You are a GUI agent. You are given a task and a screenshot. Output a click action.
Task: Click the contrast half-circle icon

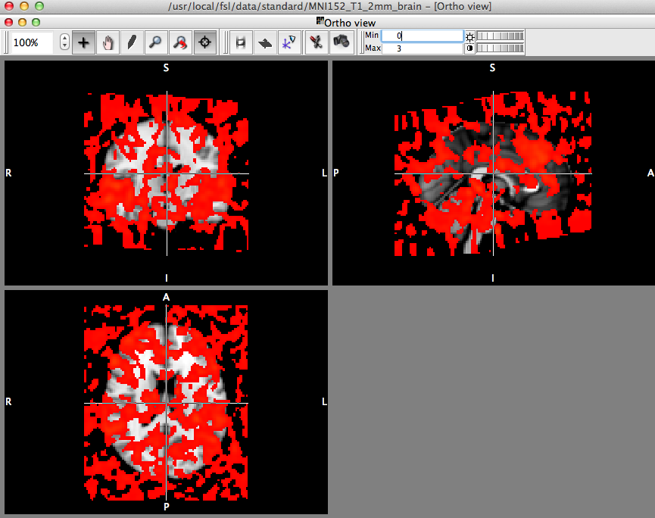click(x=469, y=48)
